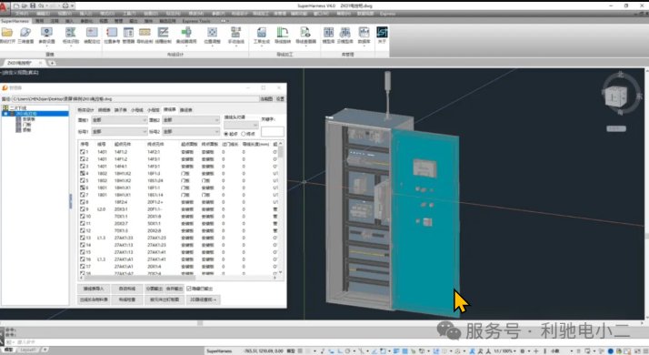649x355 pixels.
Task: Click the blue circle icon in status bar
Action: (610, 350)
